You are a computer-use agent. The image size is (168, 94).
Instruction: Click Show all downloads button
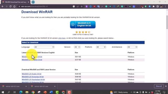click(159, 86)
